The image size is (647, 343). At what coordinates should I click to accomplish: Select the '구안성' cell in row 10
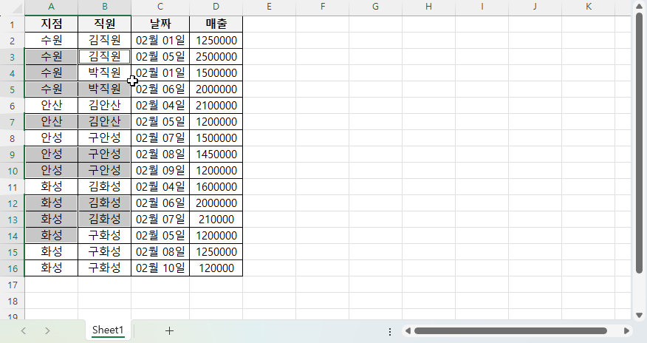[104, 171]
